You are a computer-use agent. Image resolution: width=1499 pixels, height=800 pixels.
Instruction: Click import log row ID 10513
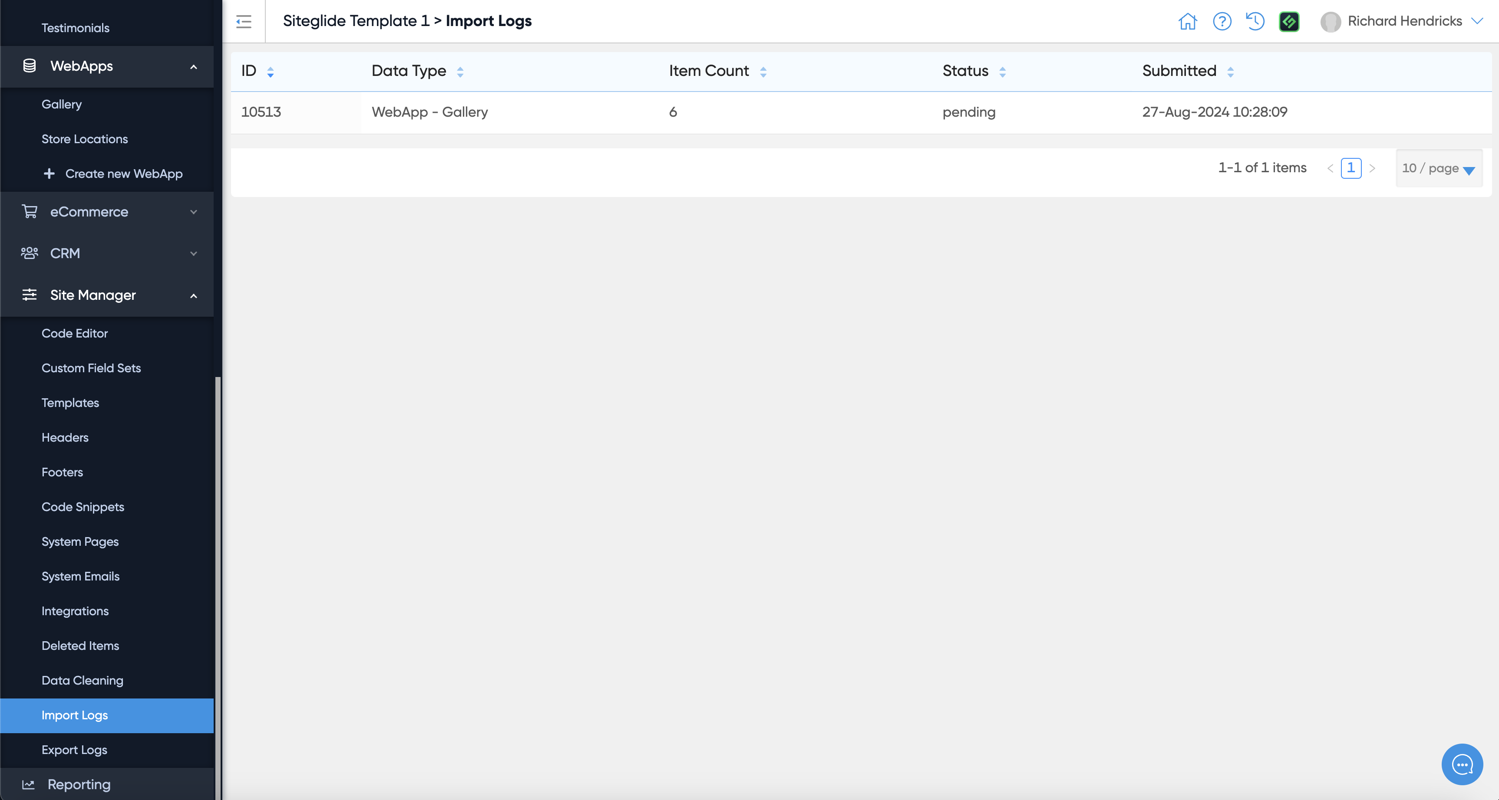(x=261, y=112)
